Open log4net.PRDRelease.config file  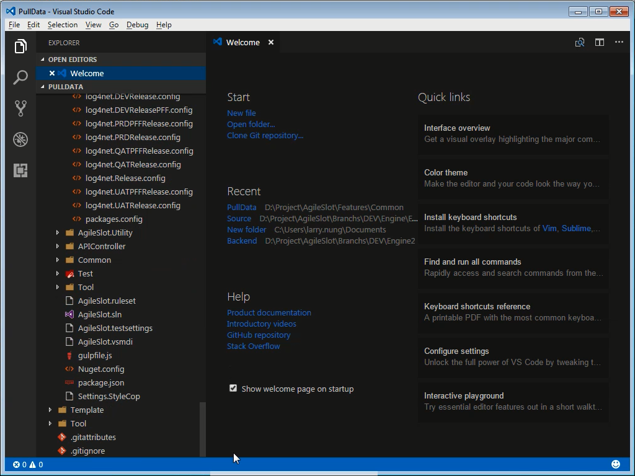click(133, 137)
